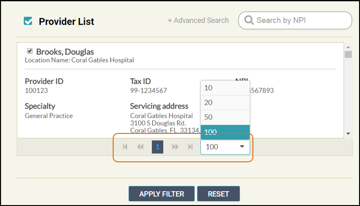Click the APPLY FILTER button
360x206 pixels.
point(161,194)
